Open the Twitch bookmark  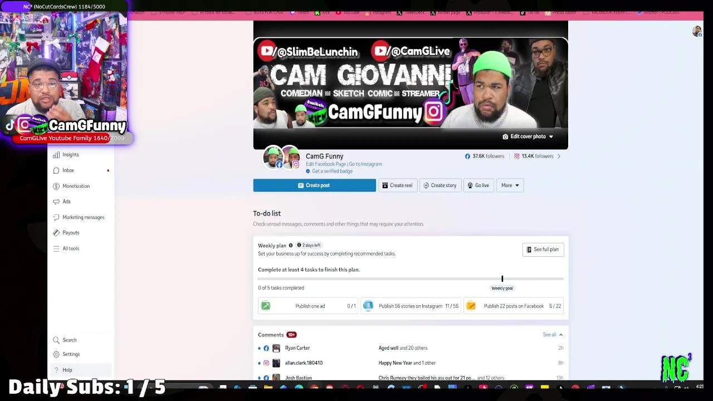point(300,12)
